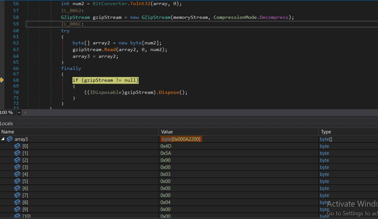378x219 pixels.
Task: Follow the Dispose method reference
Action: click(168, 92)
